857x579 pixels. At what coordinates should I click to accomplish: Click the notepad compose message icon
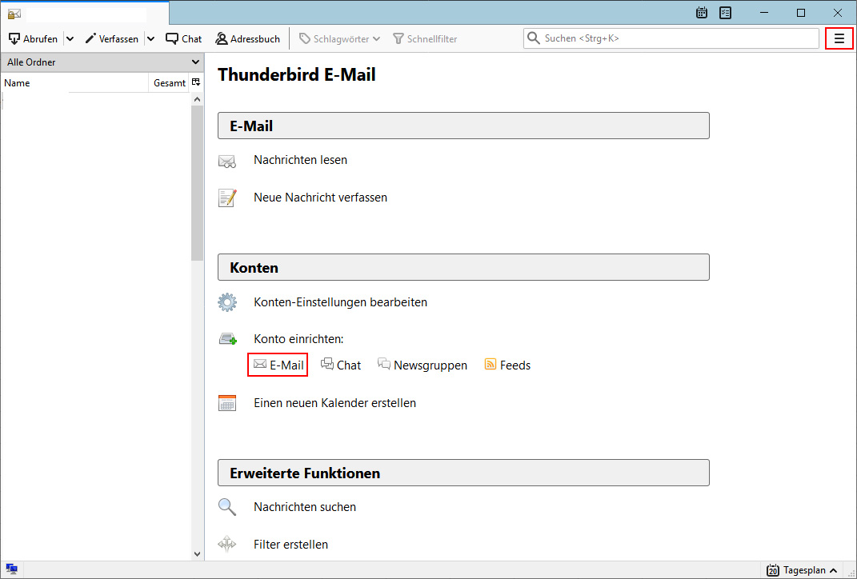coord(227,198)
